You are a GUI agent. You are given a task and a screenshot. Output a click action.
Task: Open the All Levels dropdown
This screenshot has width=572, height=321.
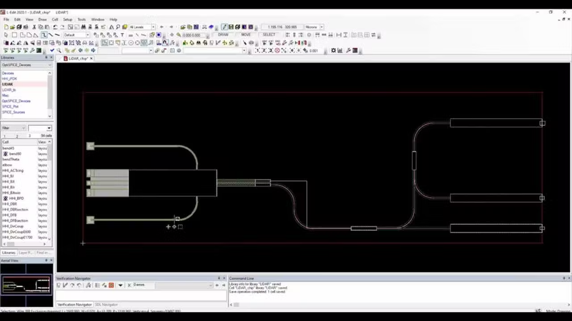[141, 27]
